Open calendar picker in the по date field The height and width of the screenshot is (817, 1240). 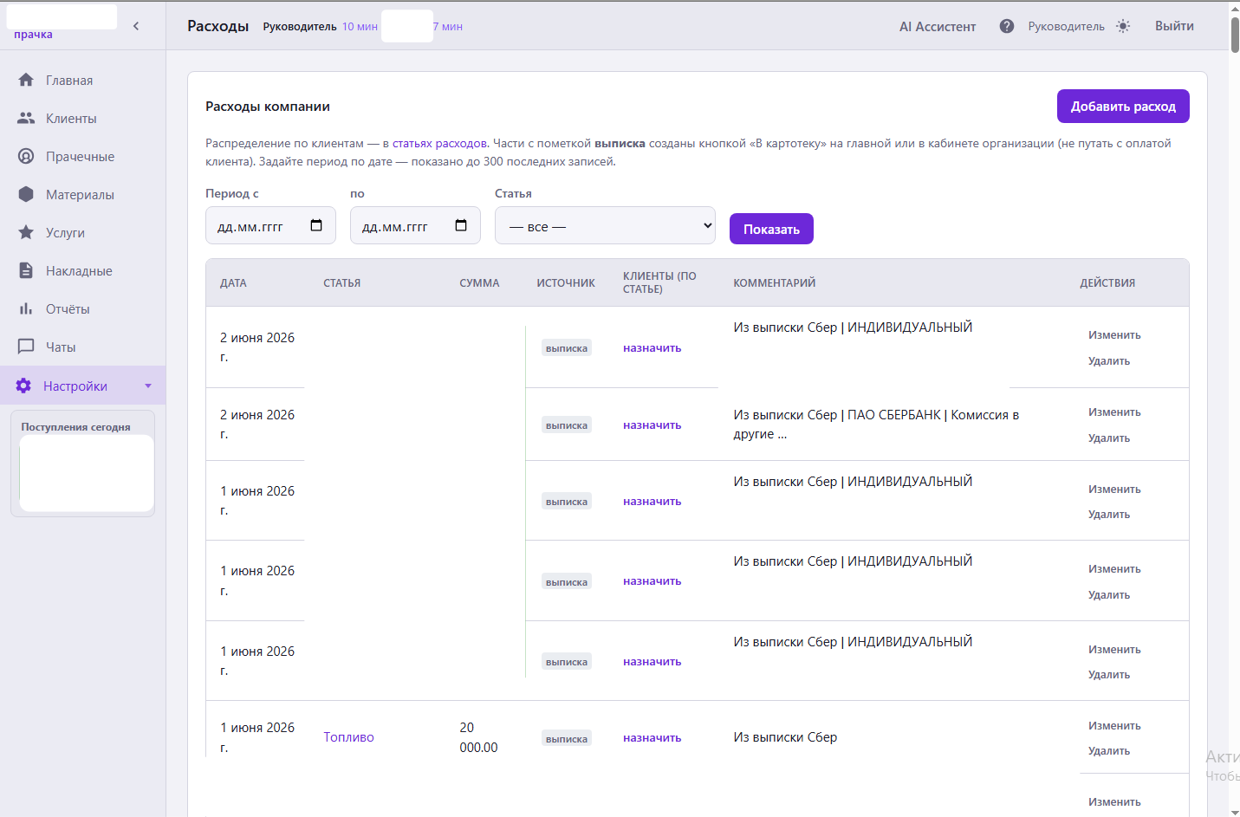tap(461, 225)
